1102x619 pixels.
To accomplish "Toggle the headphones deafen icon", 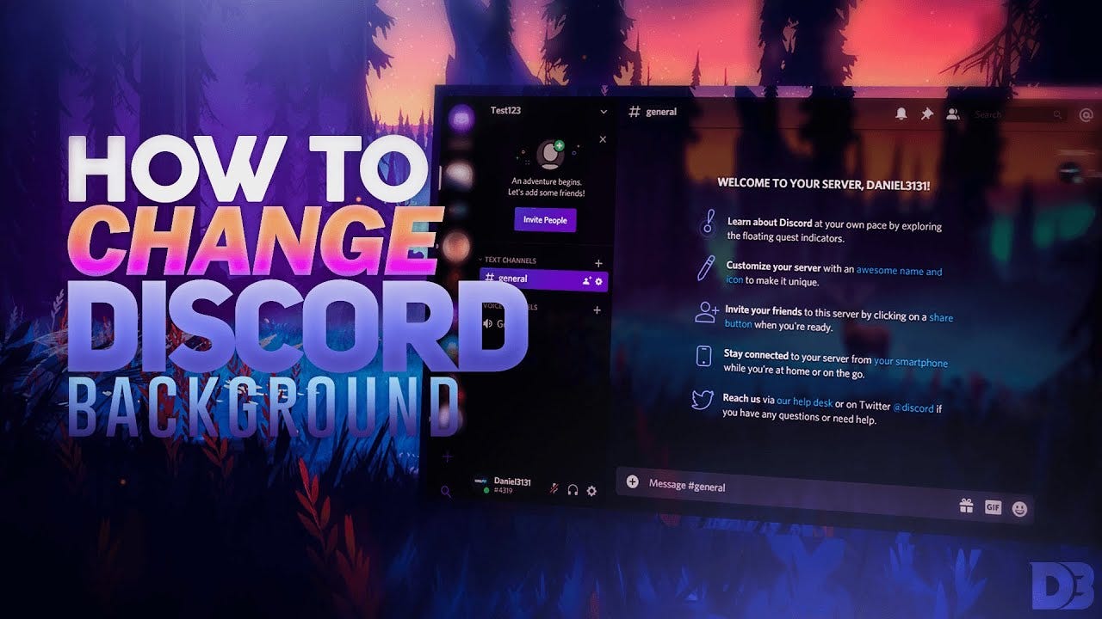I will 573,489.
